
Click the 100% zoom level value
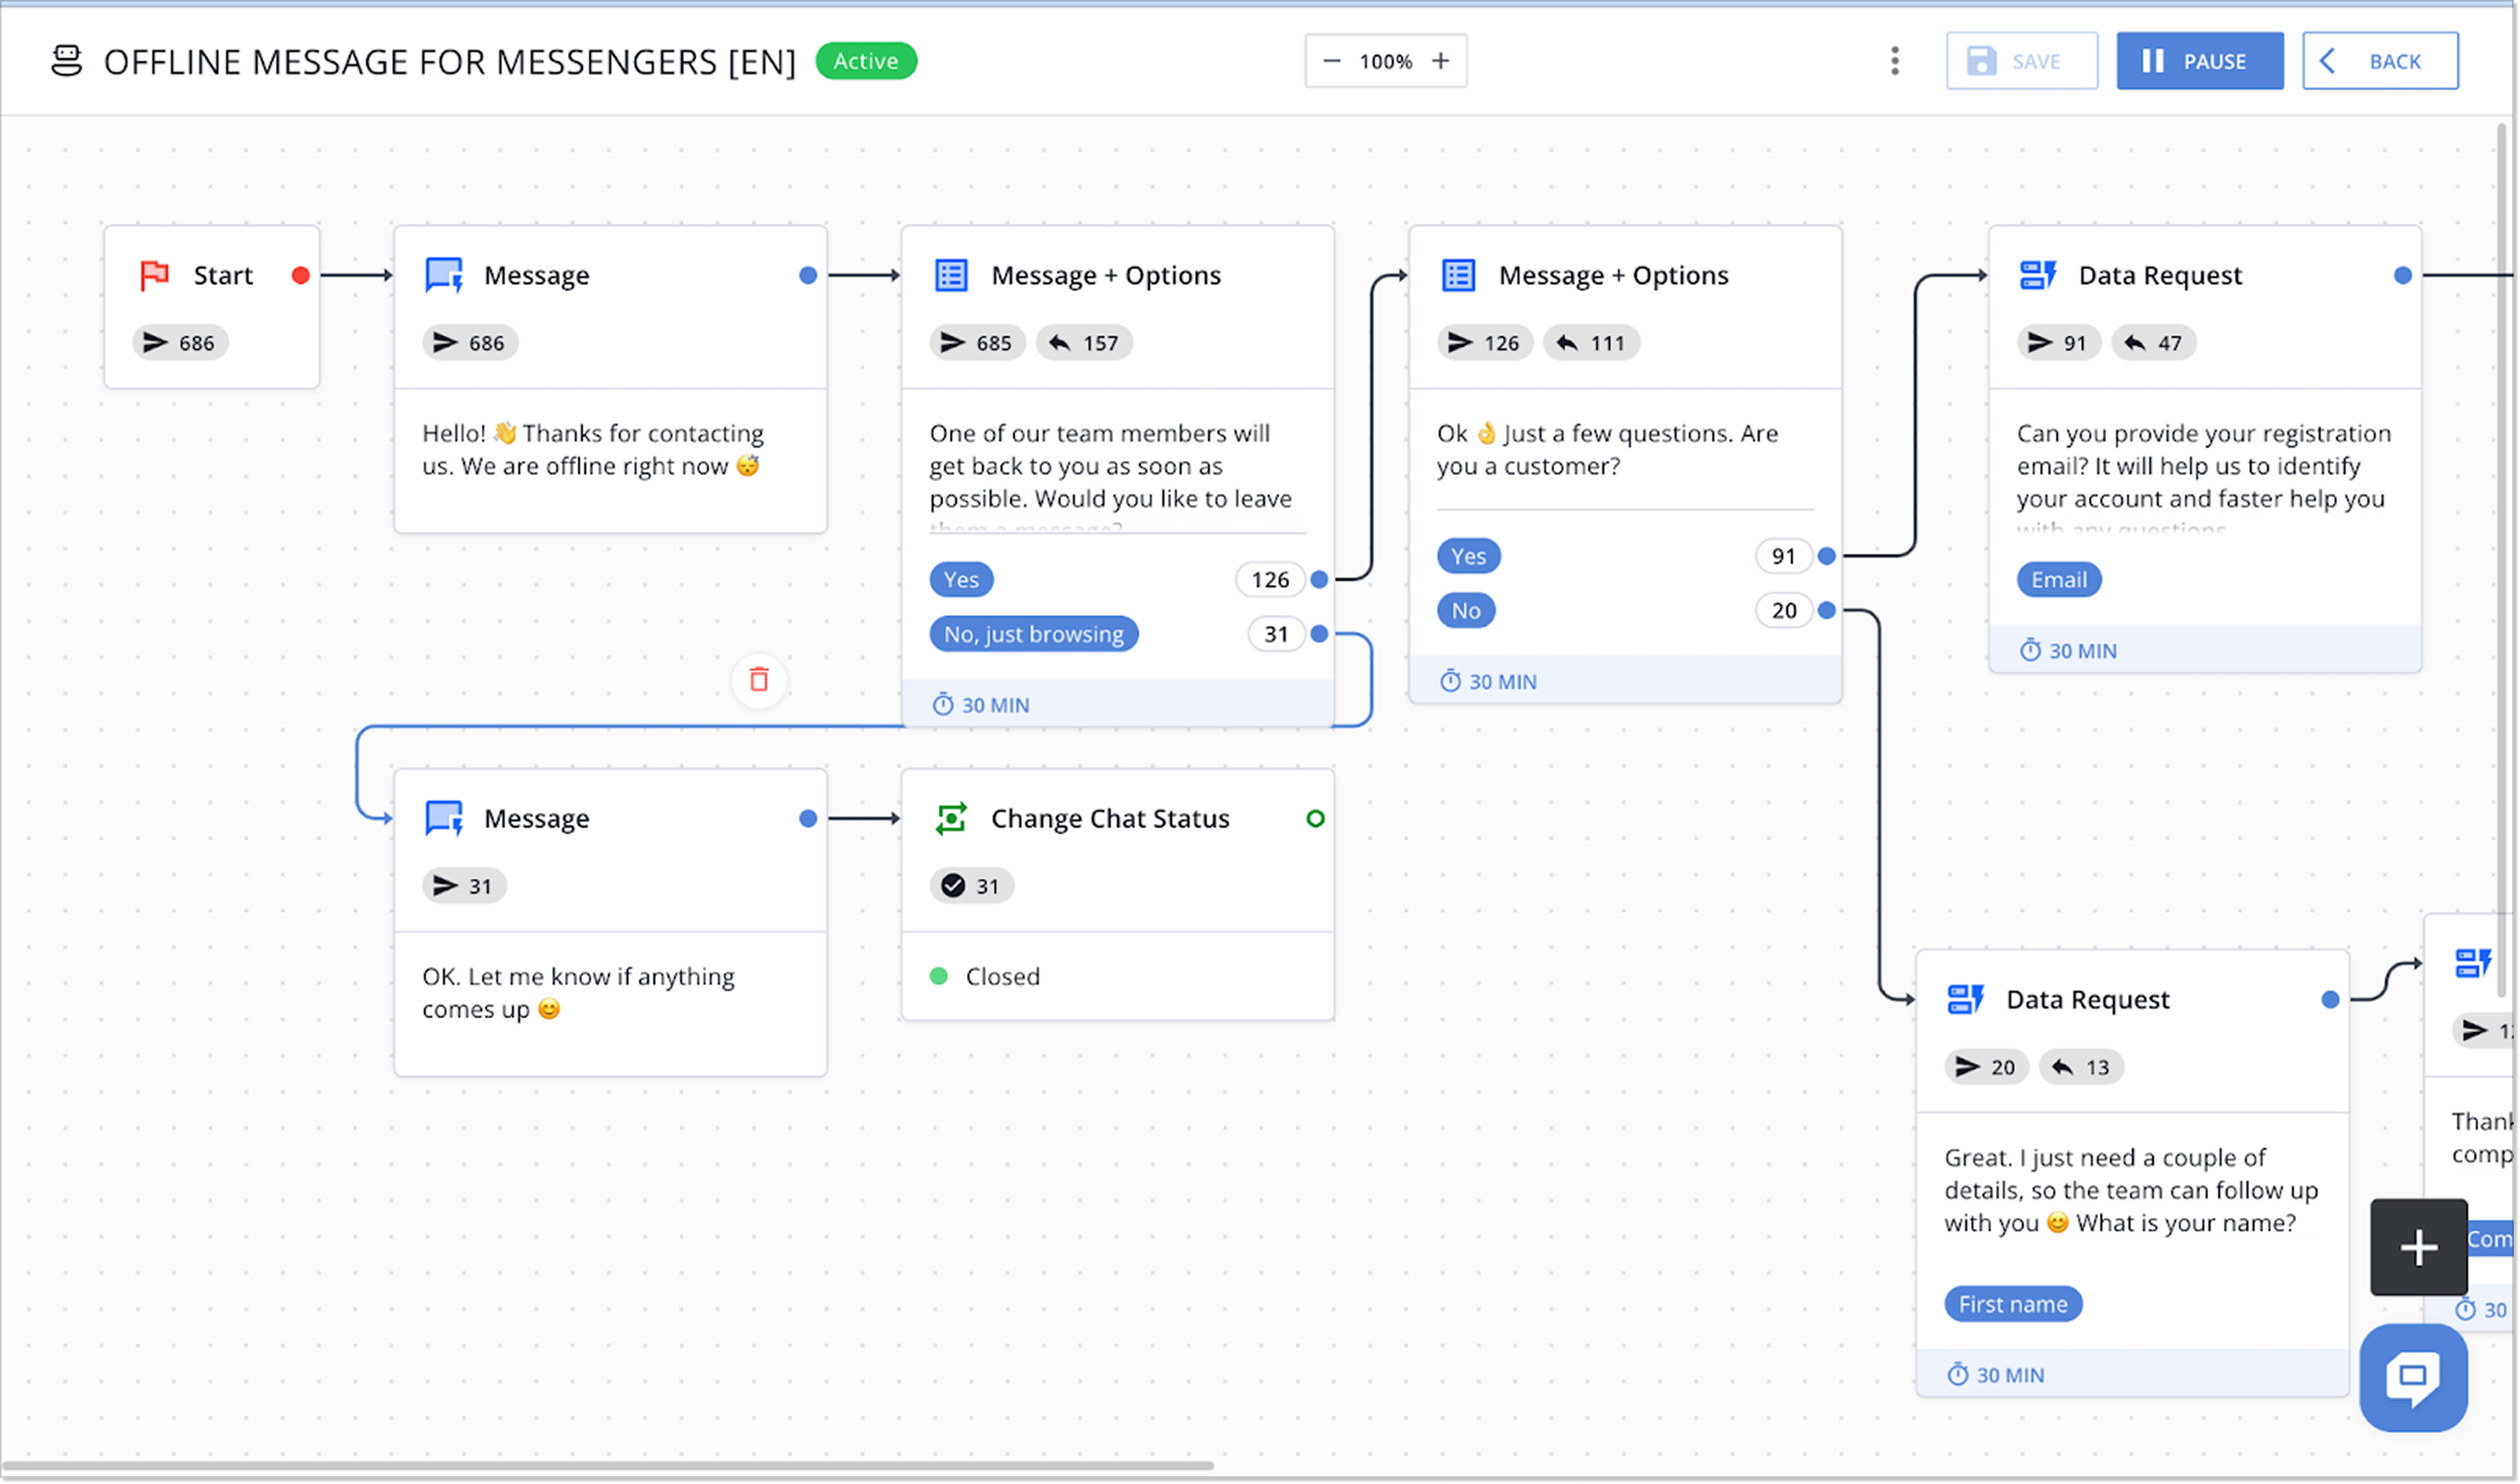pyautogui.click(x=1386, y=62)
